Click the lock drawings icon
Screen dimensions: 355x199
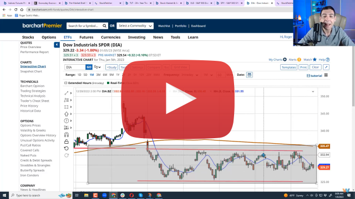67,142
